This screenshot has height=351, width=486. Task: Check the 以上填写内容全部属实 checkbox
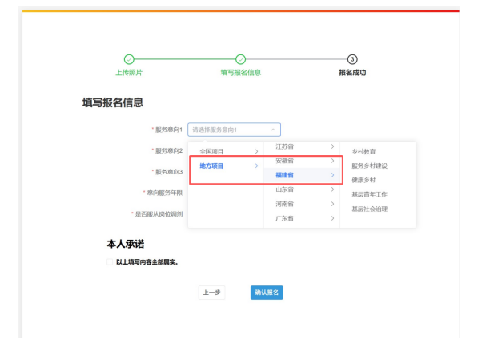pos(110,261)
